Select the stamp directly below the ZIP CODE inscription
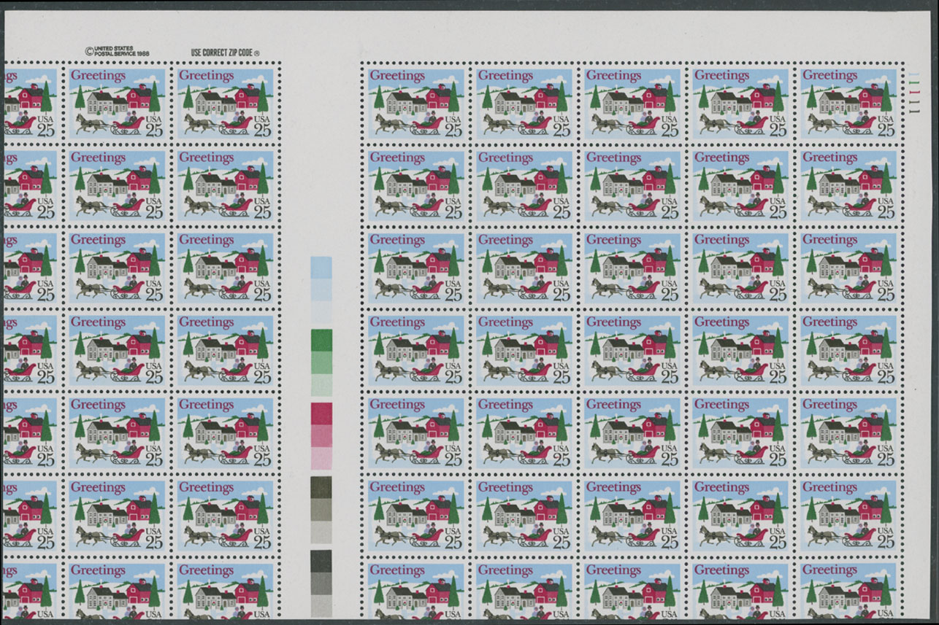The height and width of the screenshot is (625, 939). pyautogui.click(x=225, y=103)
